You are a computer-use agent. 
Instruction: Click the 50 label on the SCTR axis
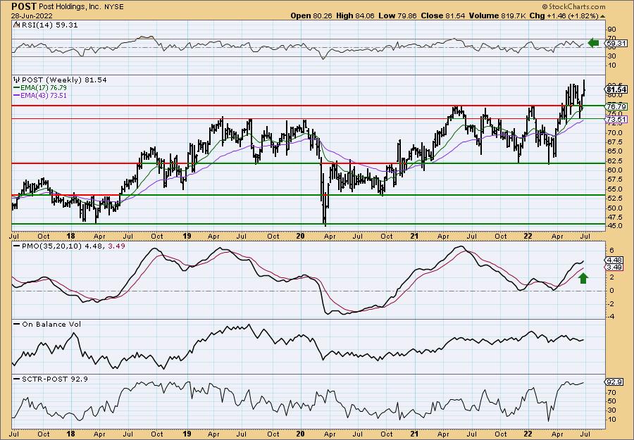611,401
